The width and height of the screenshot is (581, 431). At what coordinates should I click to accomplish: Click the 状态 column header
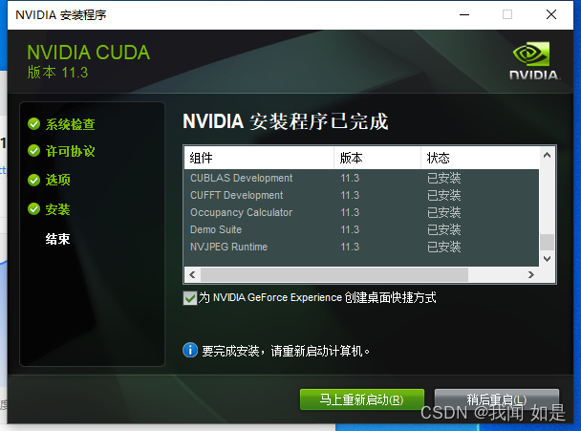pos(481,159)
